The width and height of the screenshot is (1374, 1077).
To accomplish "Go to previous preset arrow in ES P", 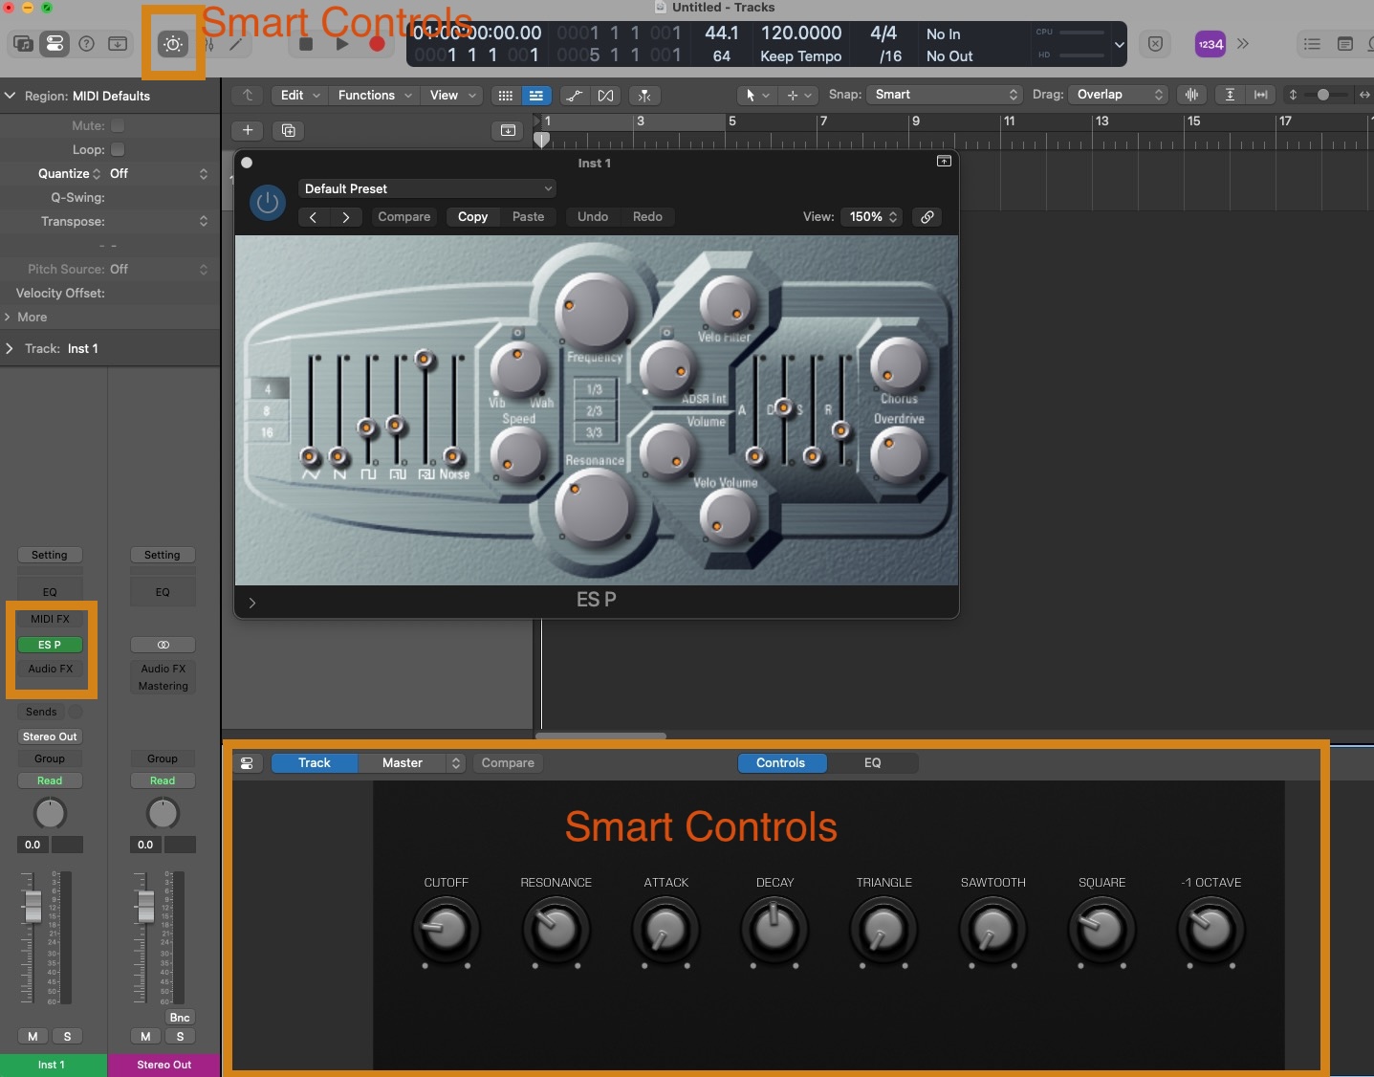I will point(313,217).
